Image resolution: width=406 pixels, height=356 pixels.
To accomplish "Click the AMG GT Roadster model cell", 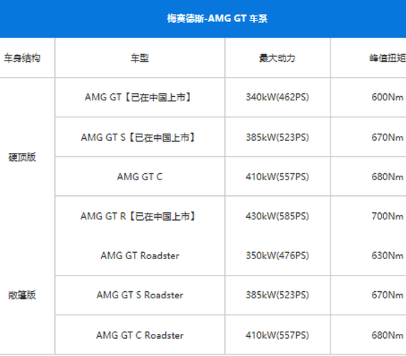I will click(140, 256).
